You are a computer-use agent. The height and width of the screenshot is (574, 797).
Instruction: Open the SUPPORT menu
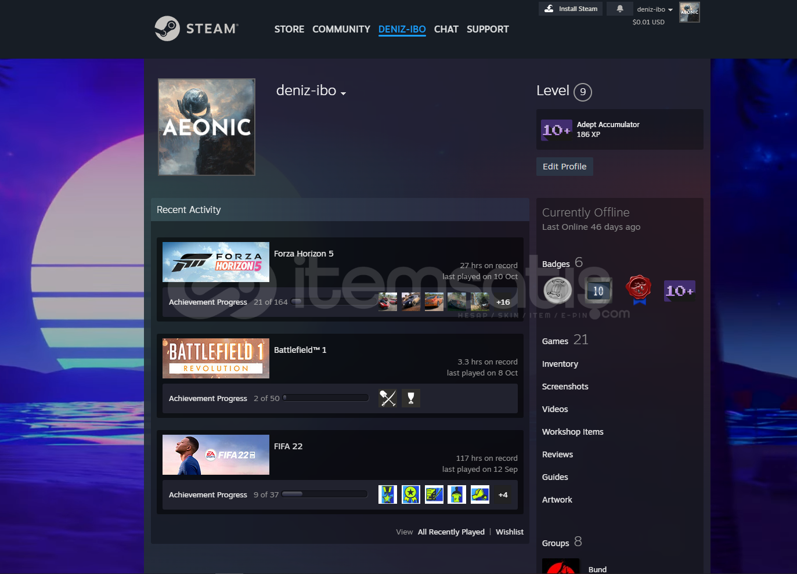click(488, 29)
